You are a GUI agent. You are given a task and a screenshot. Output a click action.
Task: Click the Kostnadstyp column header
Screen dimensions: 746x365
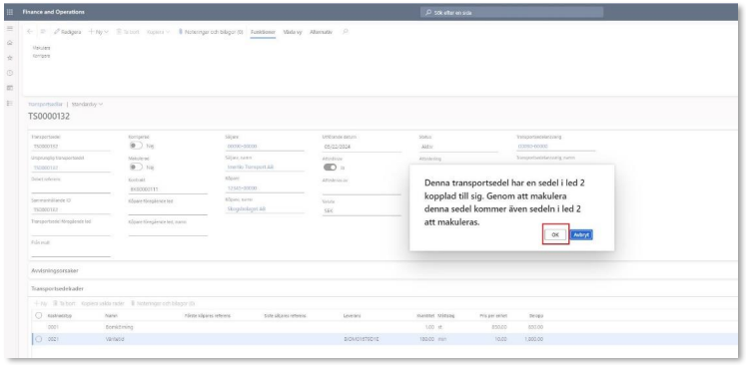pos(60,315)
